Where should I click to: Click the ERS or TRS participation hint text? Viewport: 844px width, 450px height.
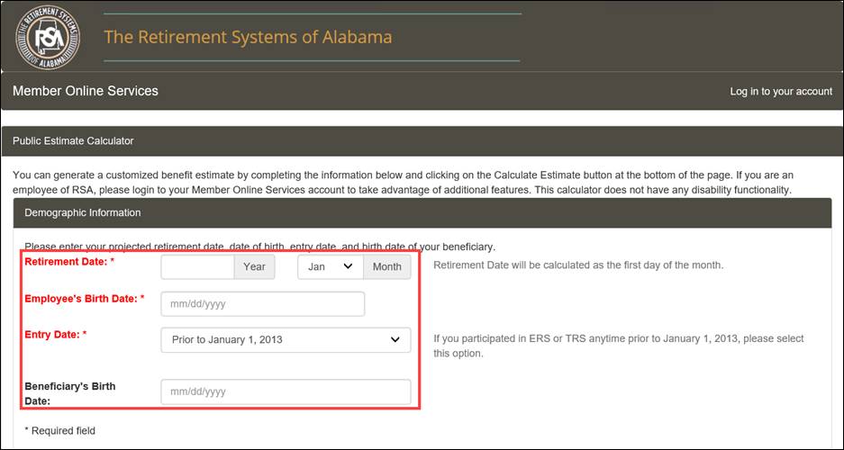pos(618,346)
